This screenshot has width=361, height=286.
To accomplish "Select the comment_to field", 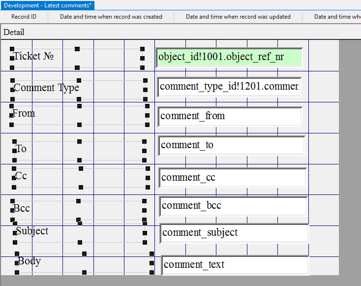I will tap(231, 145).
